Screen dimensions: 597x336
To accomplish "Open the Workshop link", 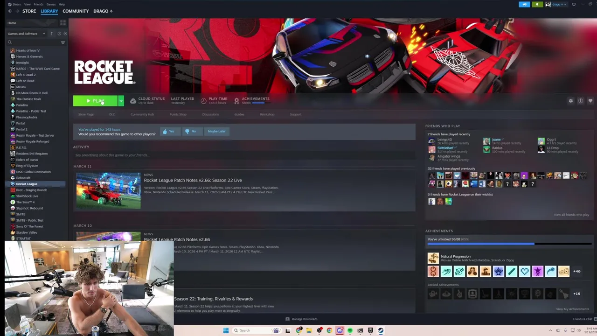I will (267, 114).
